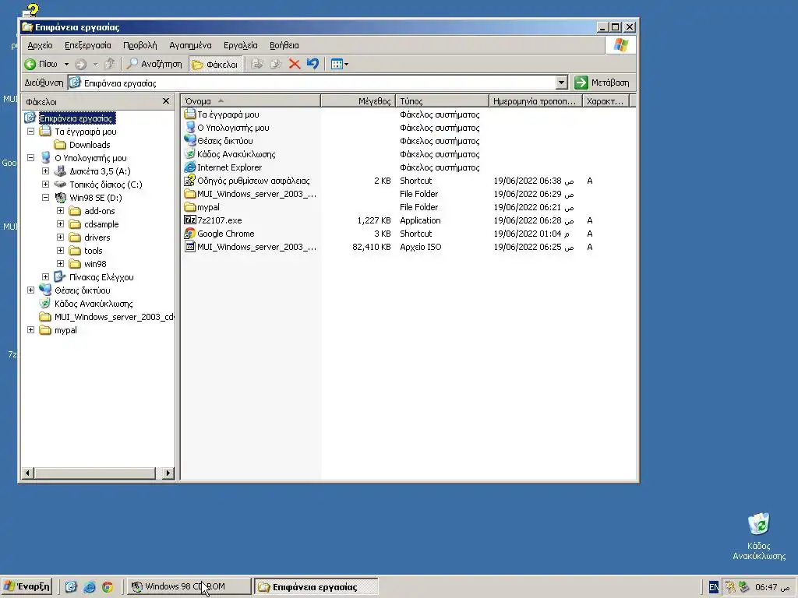Expand Θέσεις δικτύου tree node

(x=30, y=290)
